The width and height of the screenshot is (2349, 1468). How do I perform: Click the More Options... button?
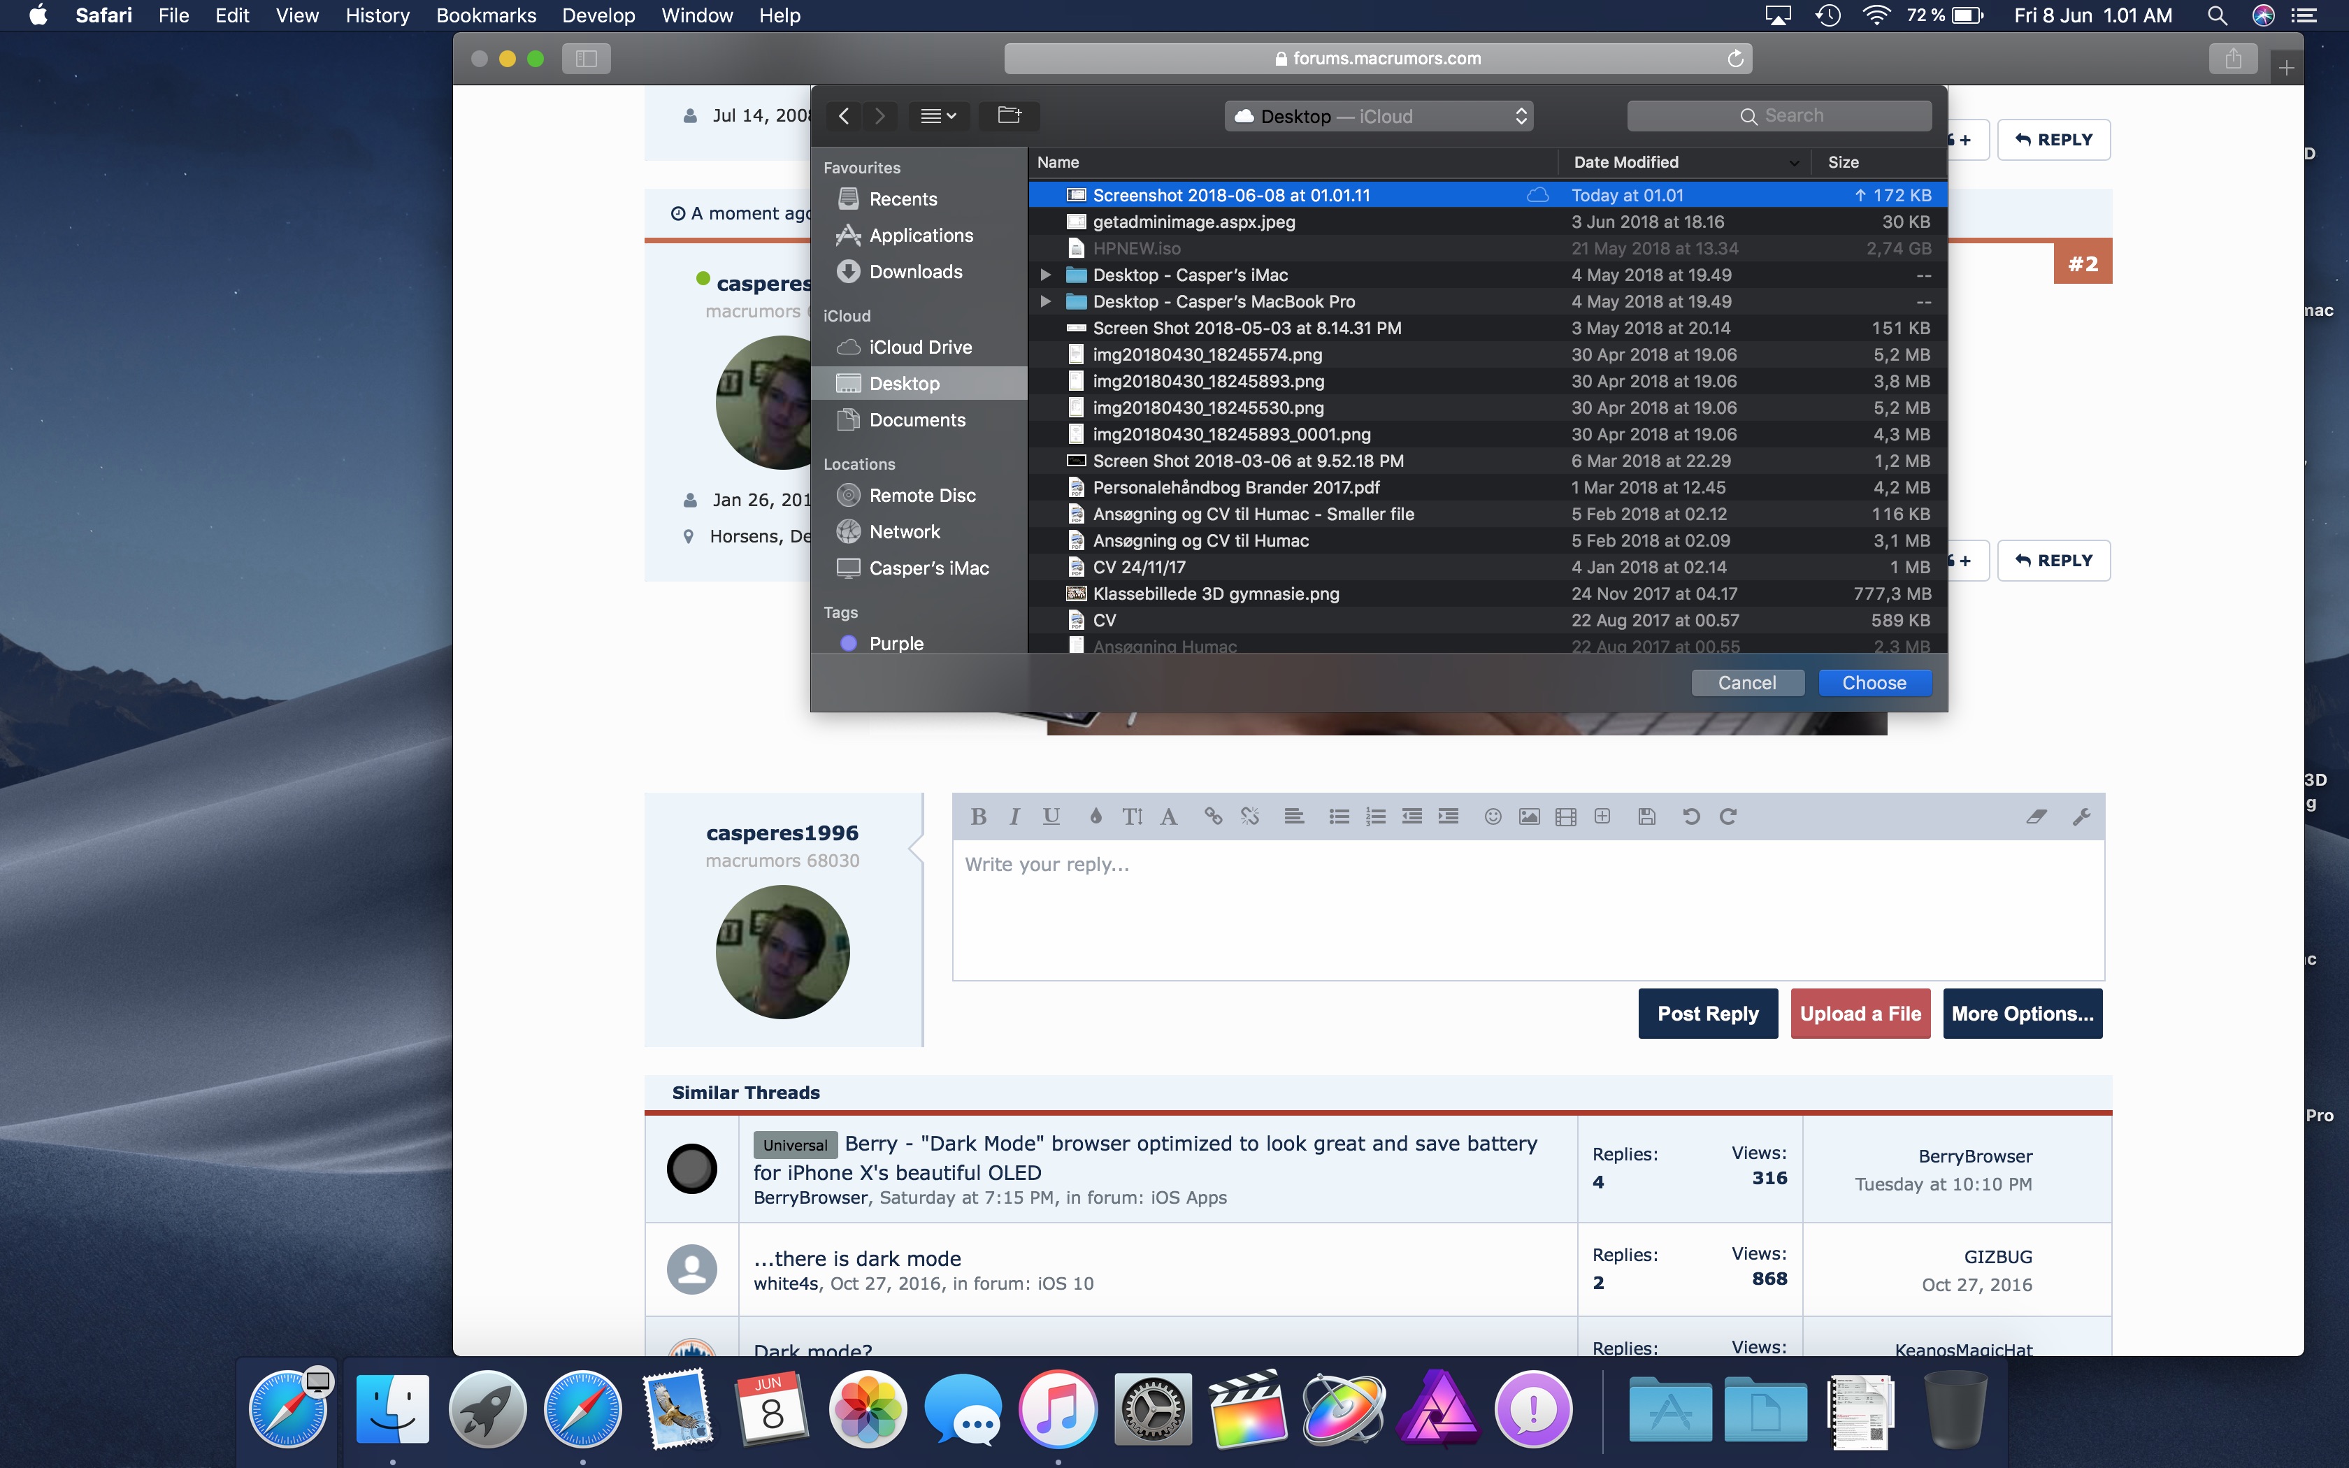point(2022,1014)
